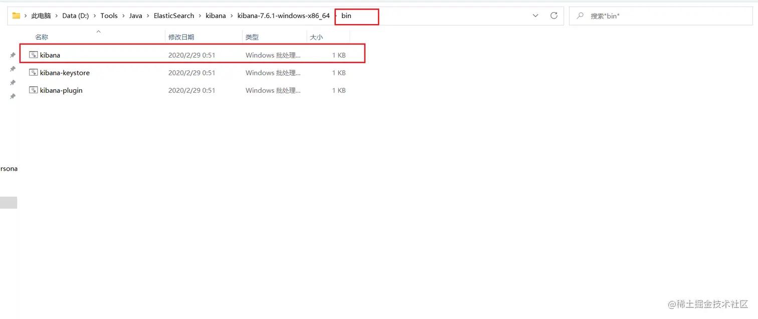
Task: Click first pin icon in navigation pane
Action: [x=13, y=55]
